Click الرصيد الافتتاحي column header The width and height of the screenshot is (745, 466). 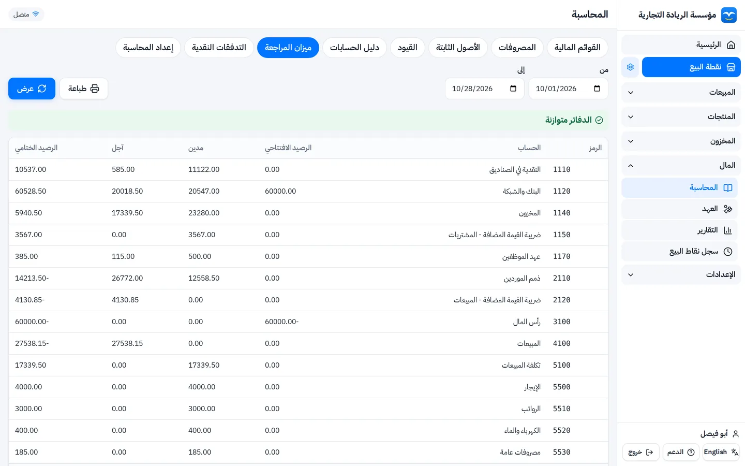pyautogui.click(x=288, y=148)
